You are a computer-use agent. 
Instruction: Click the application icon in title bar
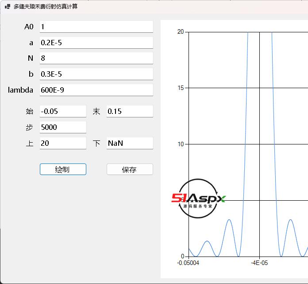coord(8,7)
